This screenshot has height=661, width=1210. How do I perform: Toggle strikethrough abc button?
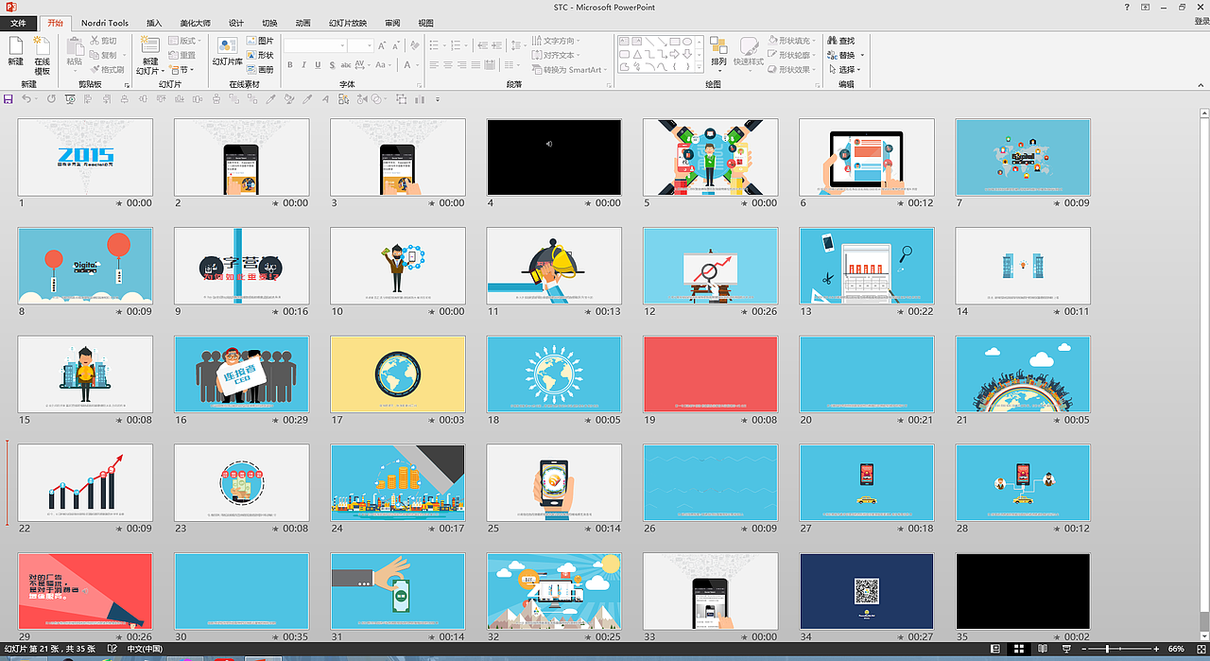tap(345, 65)
